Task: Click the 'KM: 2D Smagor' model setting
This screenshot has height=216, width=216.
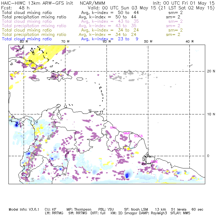Action: click(x=124, y=213)
